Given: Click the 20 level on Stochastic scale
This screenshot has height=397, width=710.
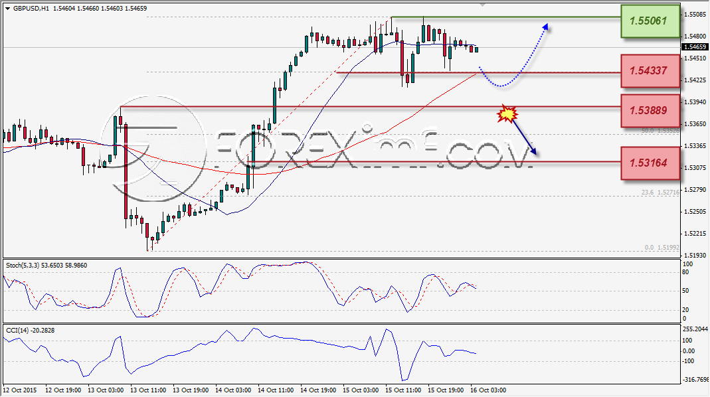Looking at the screenshot, I should pyautogui.click(x=685, y=309).
